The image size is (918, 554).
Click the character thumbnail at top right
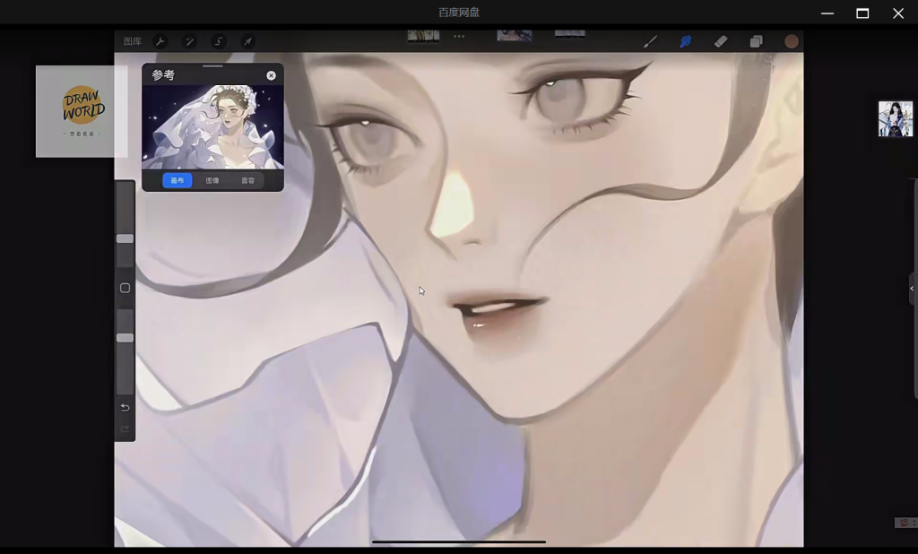[x=895, y=119]
